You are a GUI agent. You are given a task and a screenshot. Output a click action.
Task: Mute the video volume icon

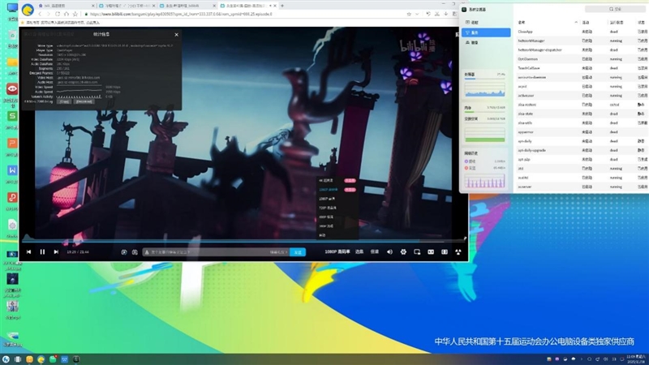pos(389,252)
